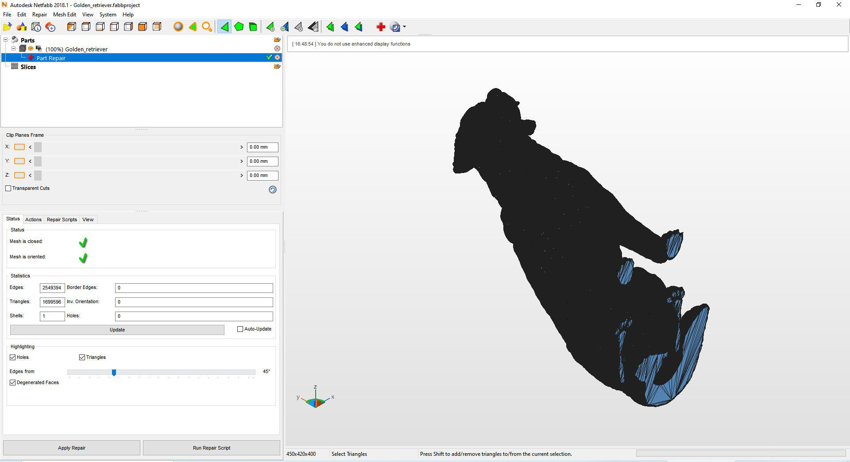Open the display mode dropdown arrow

click(404, 27)
